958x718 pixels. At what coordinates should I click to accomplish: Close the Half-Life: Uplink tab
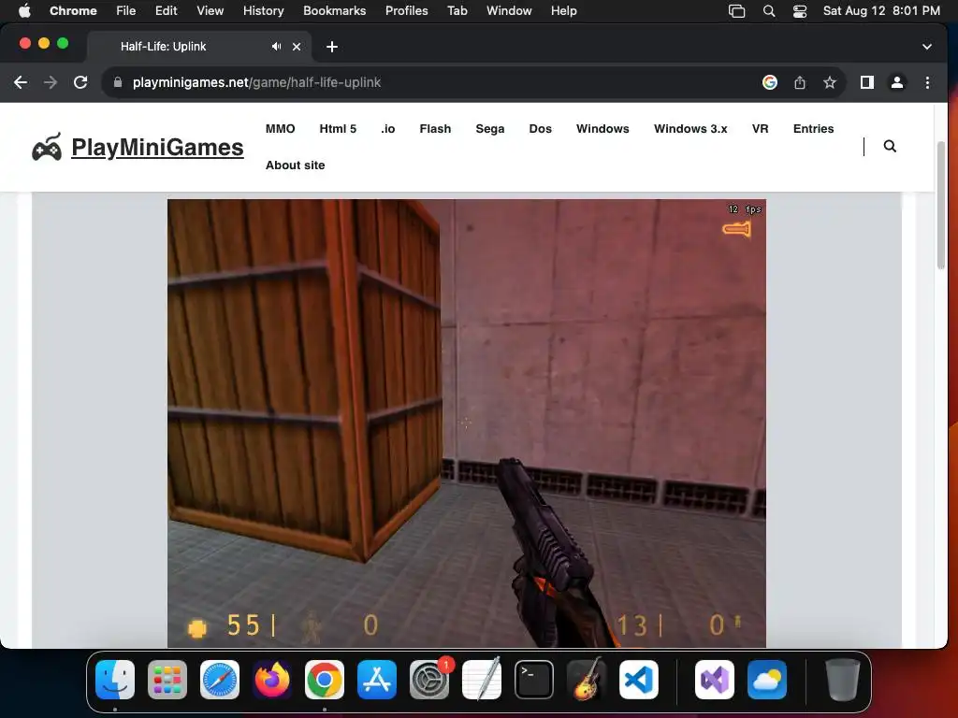coord(297,47)
